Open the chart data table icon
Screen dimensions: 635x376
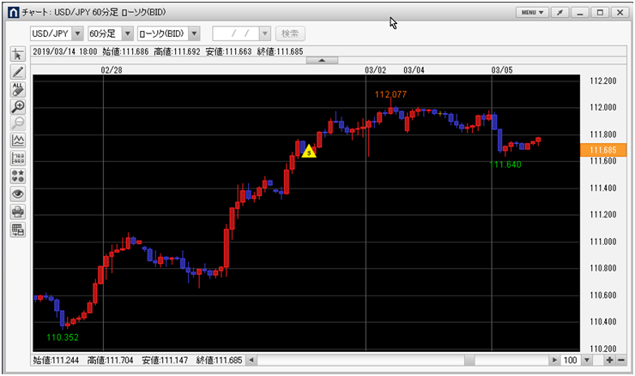(17, 230)
